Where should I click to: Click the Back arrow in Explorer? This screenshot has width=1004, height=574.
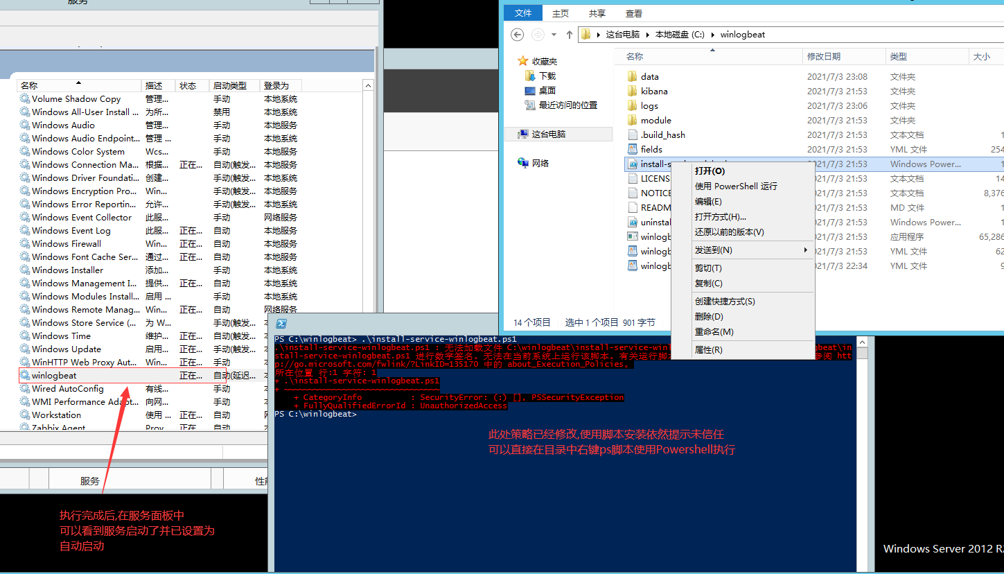click(517, 34)
